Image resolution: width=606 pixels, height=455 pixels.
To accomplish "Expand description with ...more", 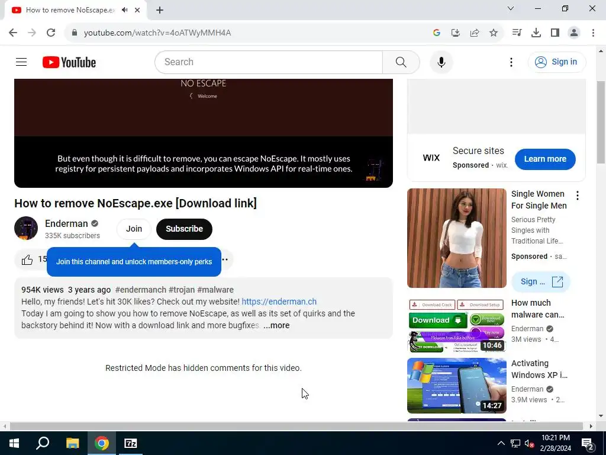I will (276, 325).
